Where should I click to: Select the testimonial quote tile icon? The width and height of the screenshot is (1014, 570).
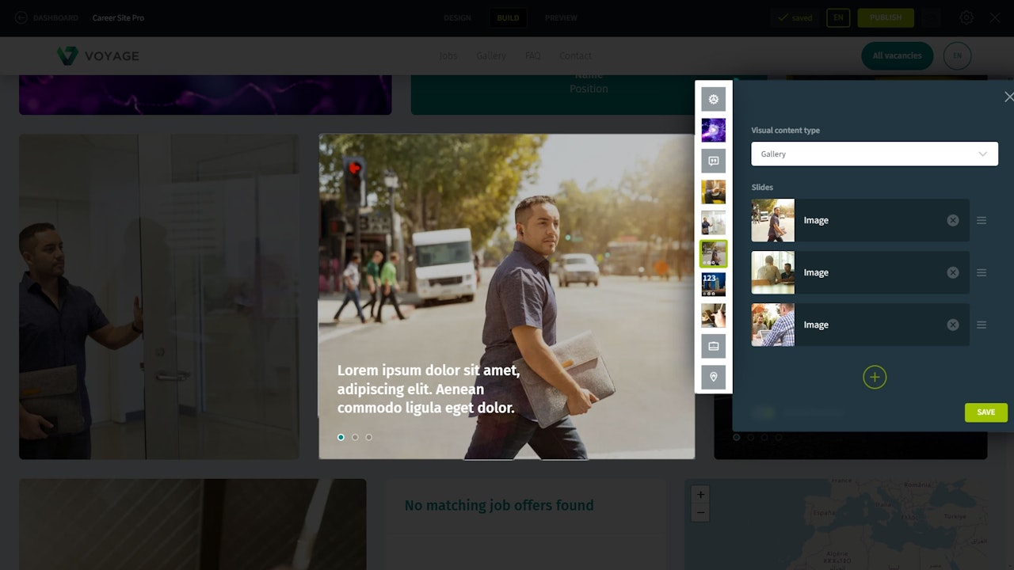click(x=714, y=161)
